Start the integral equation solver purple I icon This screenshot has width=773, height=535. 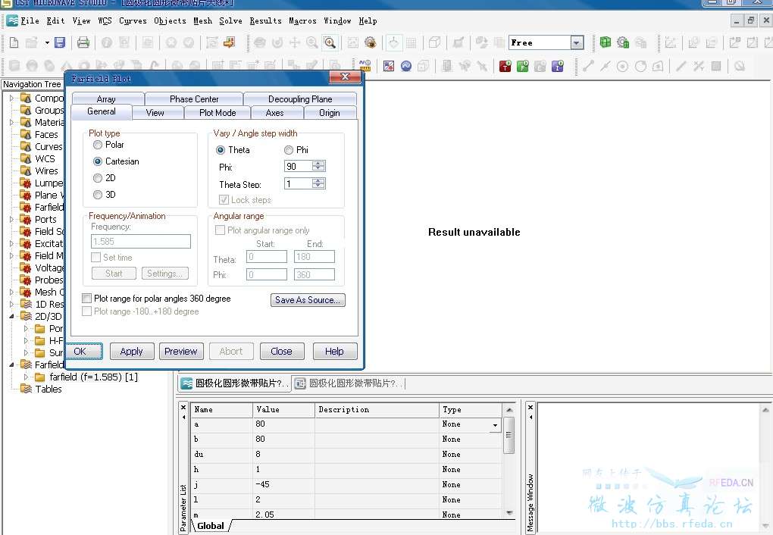point(558,66)
